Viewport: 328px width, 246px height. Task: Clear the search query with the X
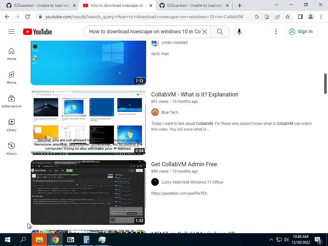[205, 32]
